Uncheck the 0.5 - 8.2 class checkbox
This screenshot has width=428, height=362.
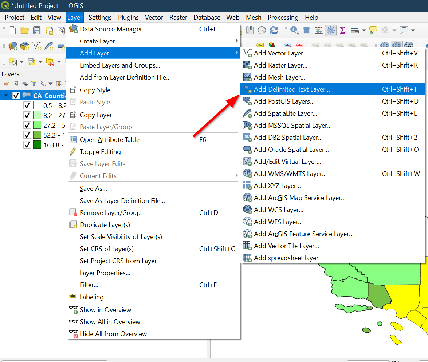point(27,105)
